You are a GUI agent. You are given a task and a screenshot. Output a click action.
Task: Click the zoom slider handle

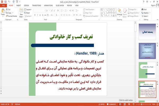pyautogui.click(x=142, y=104)
